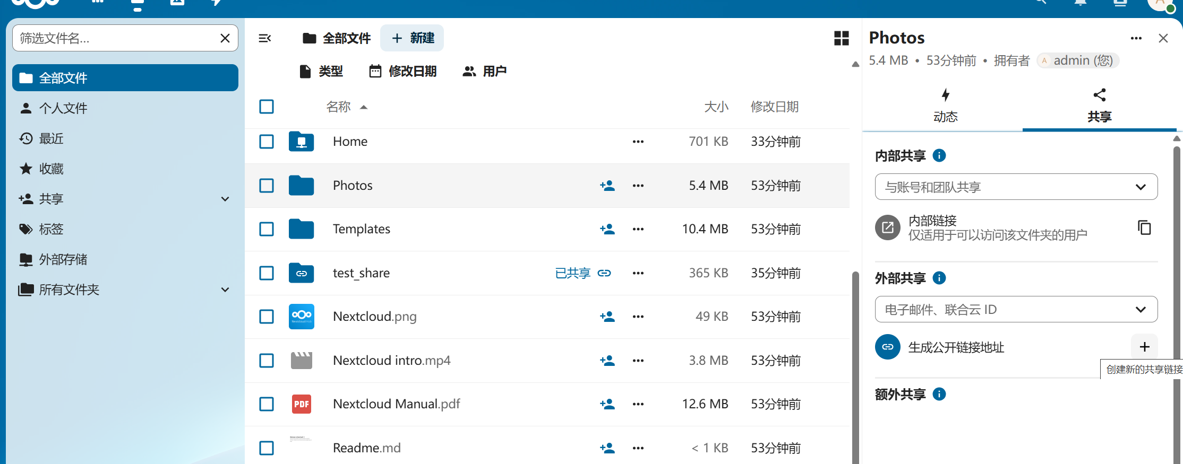
Task: Tick the checkbox for Photos folder
Action: coord(267,186)
